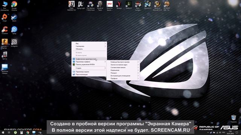Click the taskbar clock and date
Viewport: 241px width, 135px height.
230,132
